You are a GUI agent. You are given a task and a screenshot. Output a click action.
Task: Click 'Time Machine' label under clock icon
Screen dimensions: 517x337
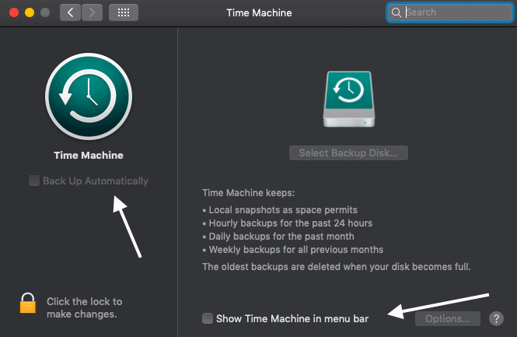coord(89,155)
